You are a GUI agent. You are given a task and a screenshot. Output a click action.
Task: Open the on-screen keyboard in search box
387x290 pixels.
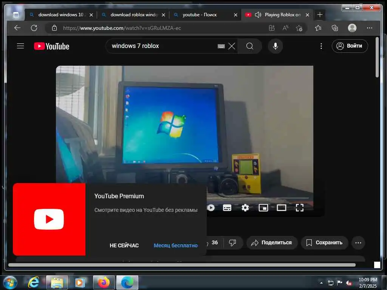pyautogui.click(x=221, y=46)
